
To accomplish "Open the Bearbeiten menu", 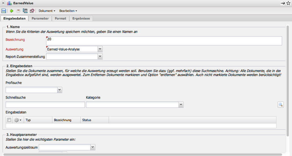I will [x=68, y=11].
